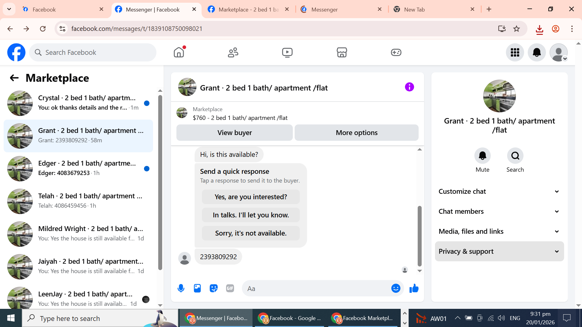
Task: Open the Friends icon in top navigation
Action: [233, 52]
